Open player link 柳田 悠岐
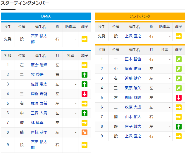The width and height of the screenshot is (186, 154). click(133, 98)
